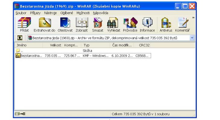Maximize the WinRAR window

[x=185, y=6]
